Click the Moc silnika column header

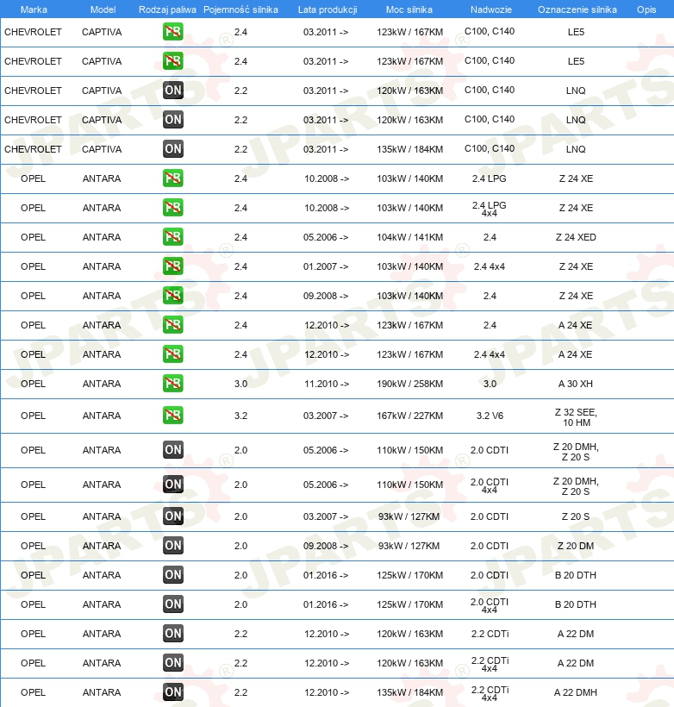pyautogui.click(x=409, y=9)
